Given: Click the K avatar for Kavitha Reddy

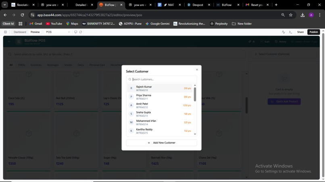Looking at the screenshot, I should [x=131, y=131].
